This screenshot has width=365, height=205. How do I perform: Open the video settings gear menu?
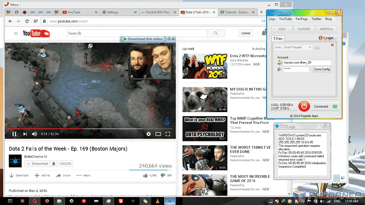point(149,134)
